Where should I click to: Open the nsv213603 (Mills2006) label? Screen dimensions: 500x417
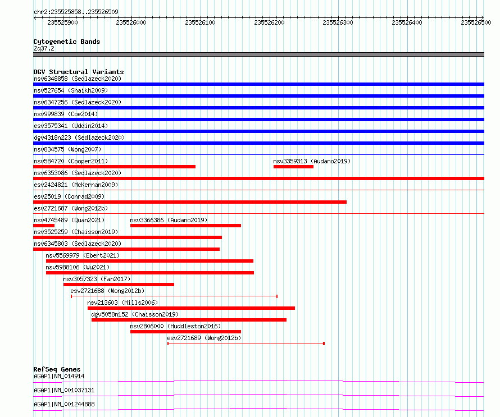tap(123, 303)
